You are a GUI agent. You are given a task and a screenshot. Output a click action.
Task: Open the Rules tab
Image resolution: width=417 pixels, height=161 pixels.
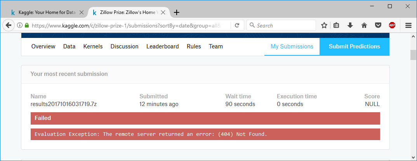click(x=194, y=46)
